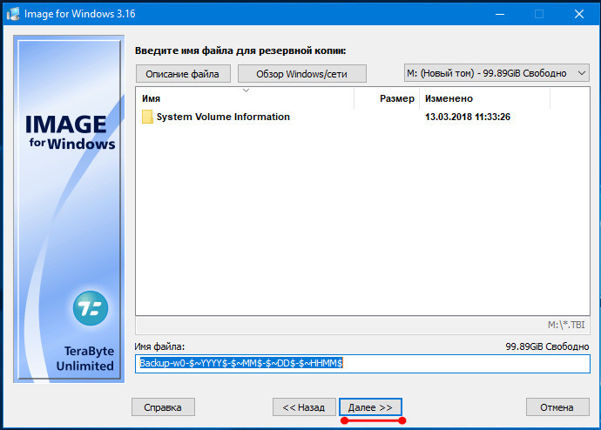Click the Image for Windows title bar icon
This screenshot has height=430, width=601.
click(x=13, y=14)
